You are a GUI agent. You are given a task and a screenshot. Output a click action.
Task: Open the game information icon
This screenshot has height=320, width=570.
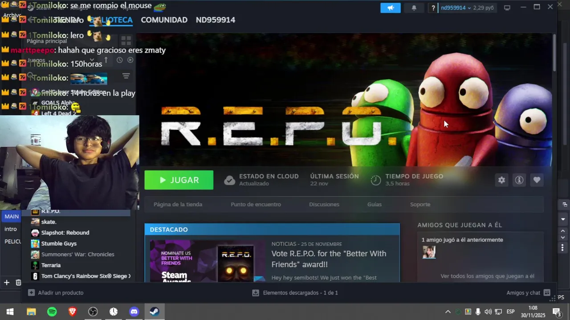click(519, 180)
